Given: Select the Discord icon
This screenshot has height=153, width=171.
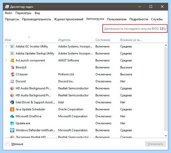Looking at the screenshot, I should [x=12, y=81].
